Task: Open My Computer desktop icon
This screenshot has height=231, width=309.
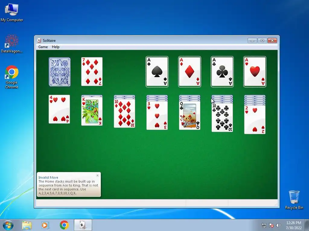Action: [12, 13]
